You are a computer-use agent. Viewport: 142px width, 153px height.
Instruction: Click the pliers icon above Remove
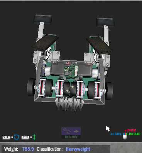pos(67,131)
